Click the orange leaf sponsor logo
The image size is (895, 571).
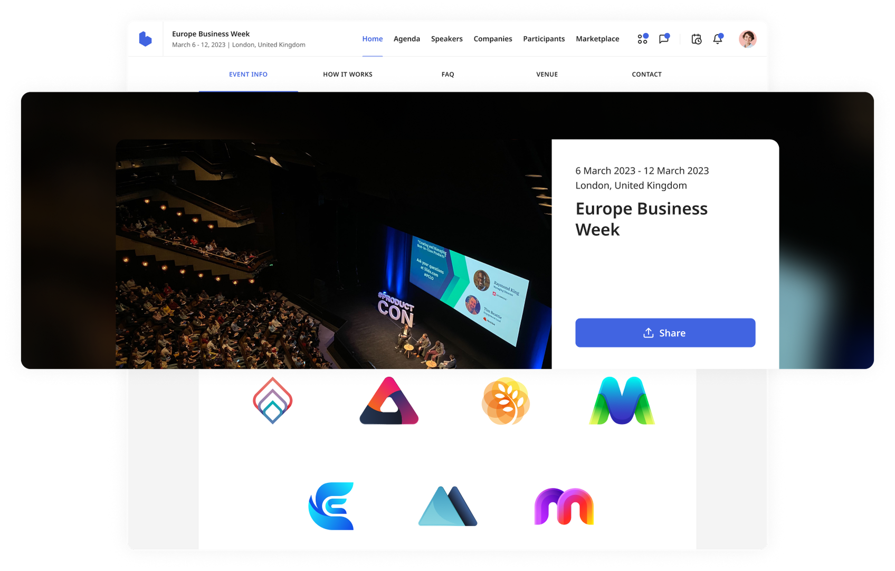506,401
